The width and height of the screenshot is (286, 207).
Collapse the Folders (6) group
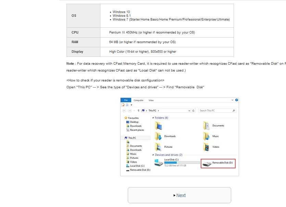[x=153, y=118]
